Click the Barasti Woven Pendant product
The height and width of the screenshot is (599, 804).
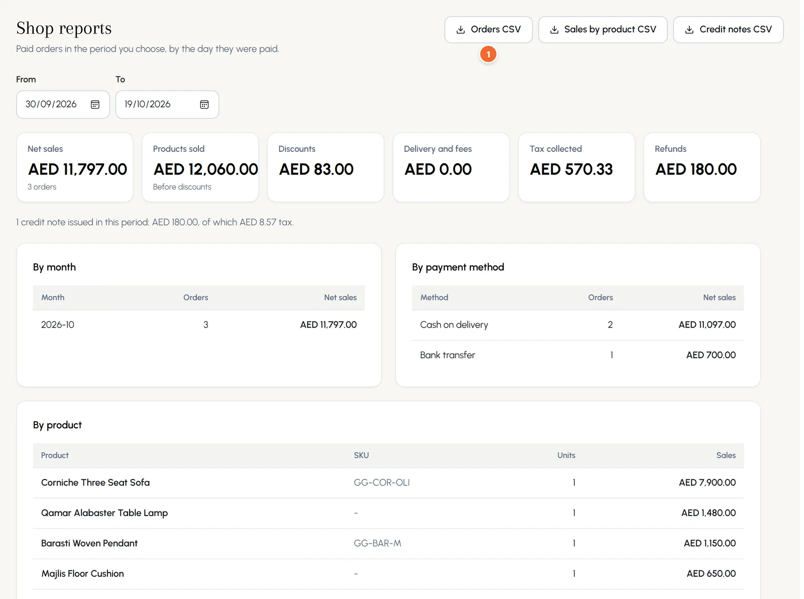89,543
